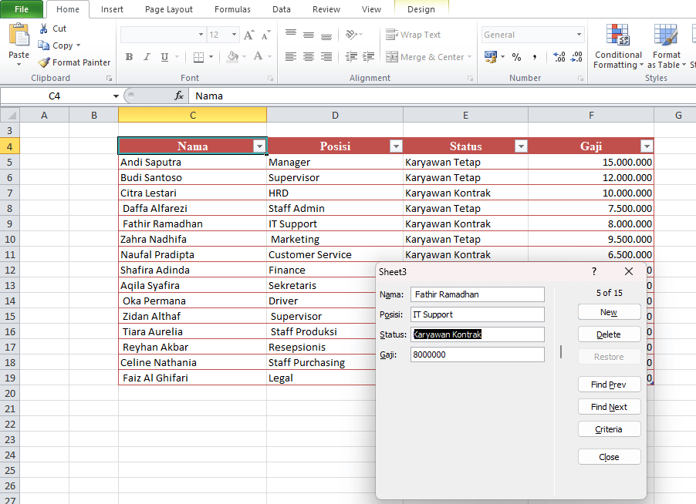
Task: Click the Percent Style icon
Action: [516, 57]
